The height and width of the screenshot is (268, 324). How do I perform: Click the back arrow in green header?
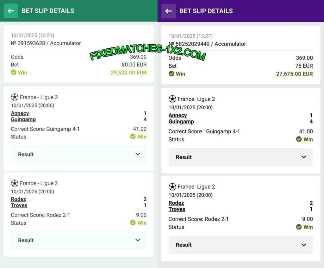point(11,11)
